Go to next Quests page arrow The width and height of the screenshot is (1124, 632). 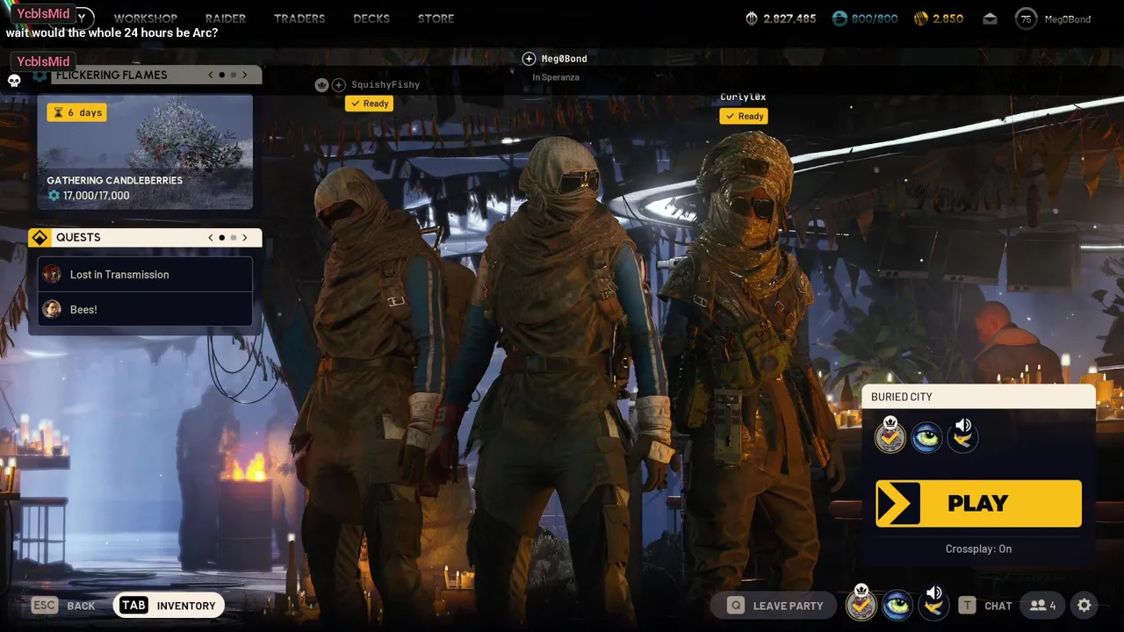click(245, 237)
